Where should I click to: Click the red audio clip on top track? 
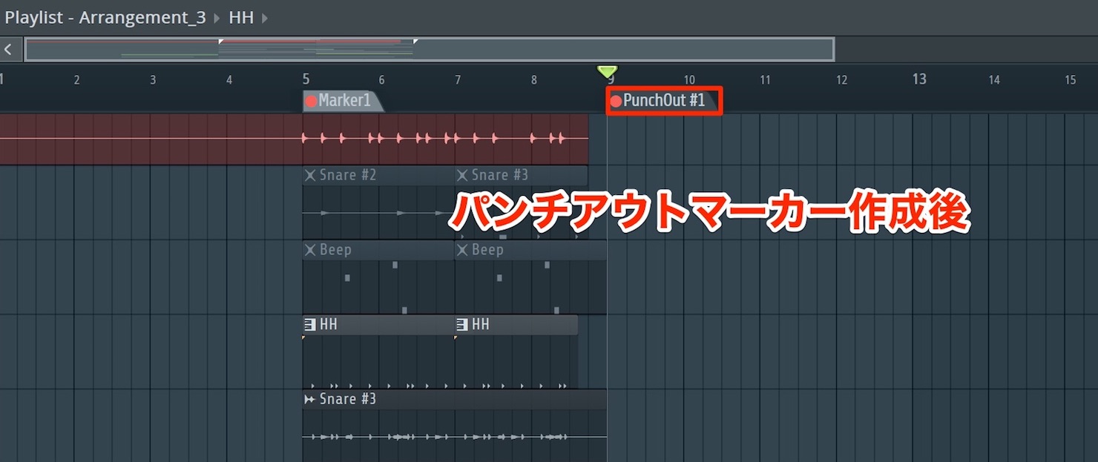(294, 139)
